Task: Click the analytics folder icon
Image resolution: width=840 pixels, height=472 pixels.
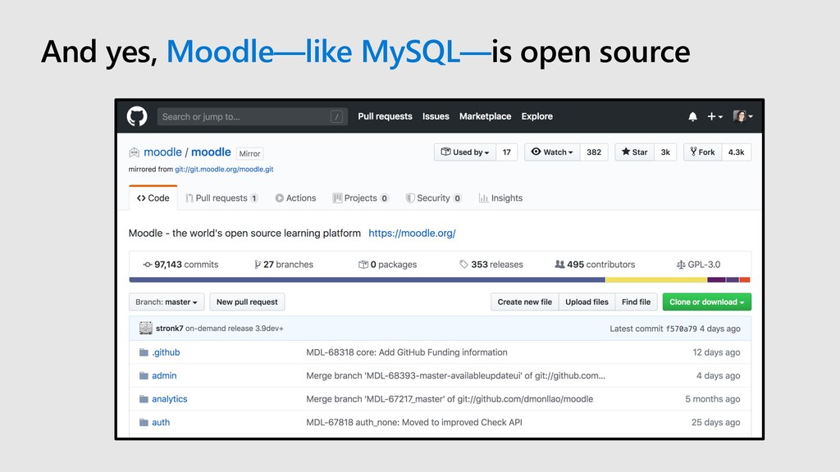Action: (x=144, y=399)
